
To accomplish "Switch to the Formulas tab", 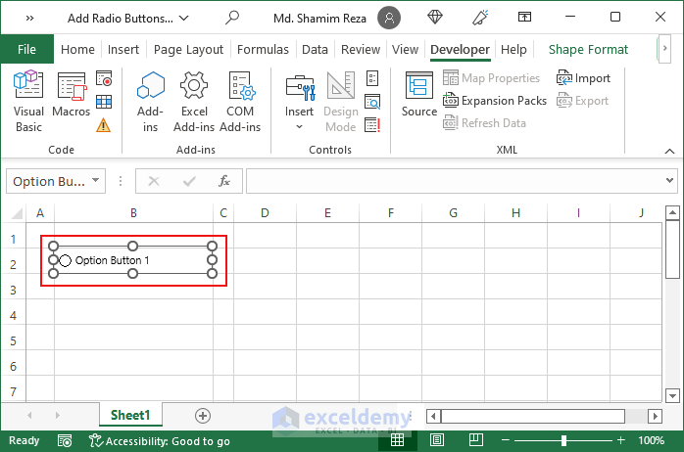I will click(x=263, y=49).
